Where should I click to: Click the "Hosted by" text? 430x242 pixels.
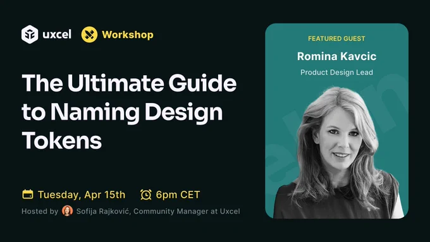40,211
